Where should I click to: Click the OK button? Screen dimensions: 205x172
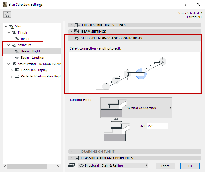click(190, 166)
